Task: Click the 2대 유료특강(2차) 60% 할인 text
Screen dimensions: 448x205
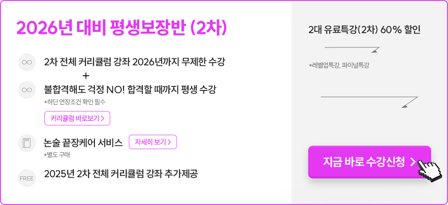Action: [x=364, y=30]
